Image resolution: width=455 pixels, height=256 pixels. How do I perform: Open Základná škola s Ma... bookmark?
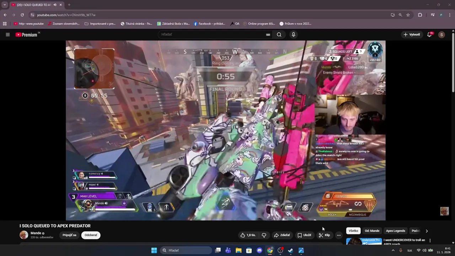click(173, 24)
